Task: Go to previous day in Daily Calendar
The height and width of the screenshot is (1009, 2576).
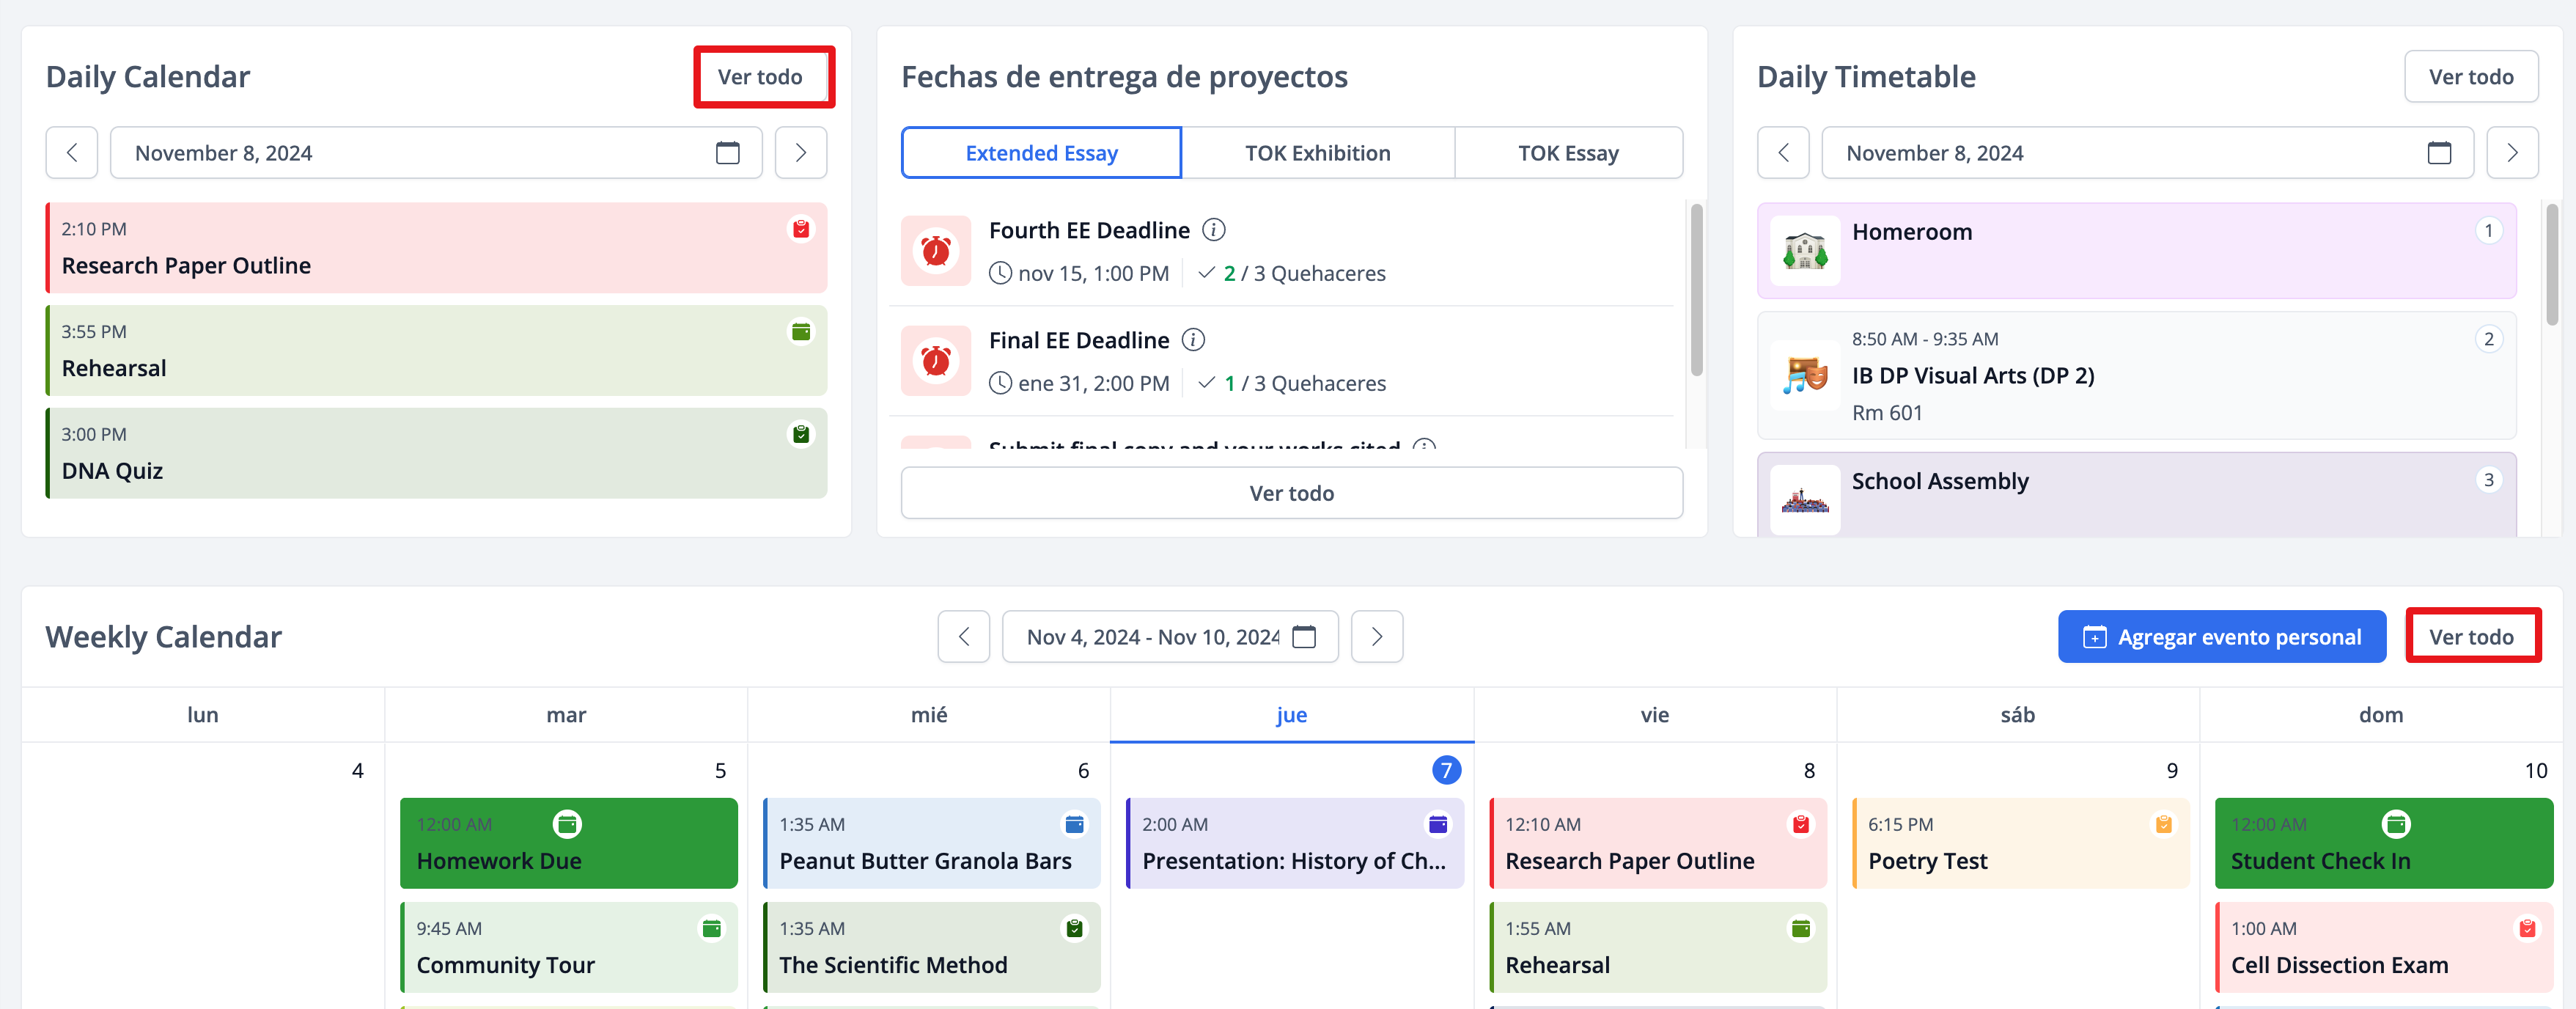Action: (x=72, y=153)
